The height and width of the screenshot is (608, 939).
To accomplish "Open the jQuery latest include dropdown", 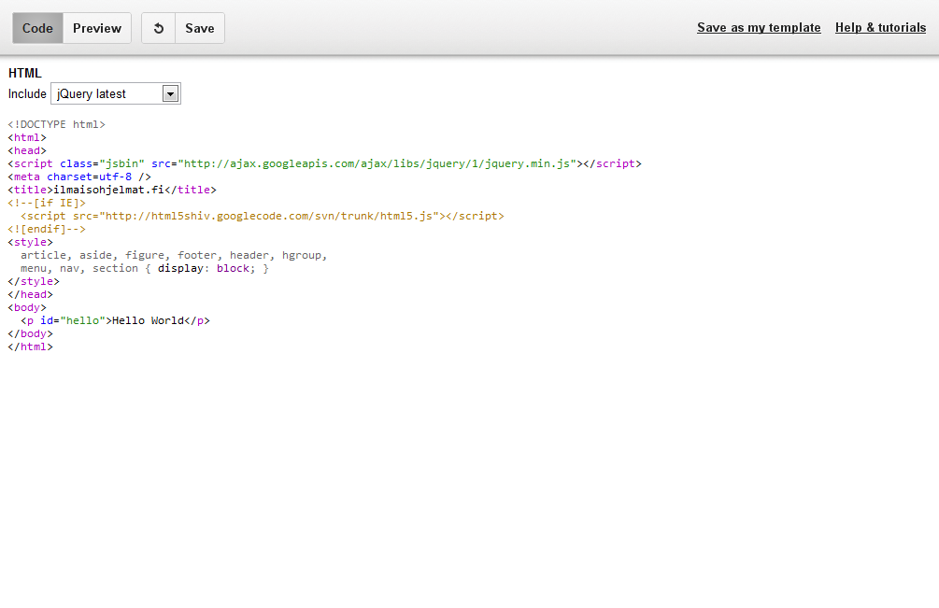I will (116, 94).
